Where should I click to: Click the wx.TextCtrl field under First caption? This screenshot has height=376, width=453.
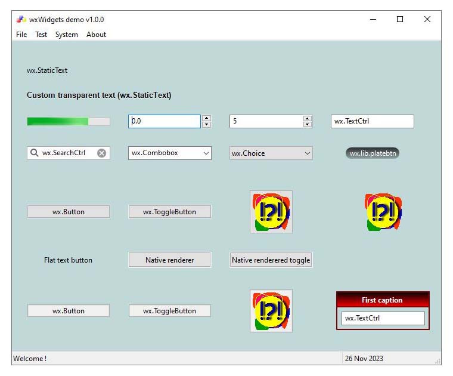pos(383,318)
